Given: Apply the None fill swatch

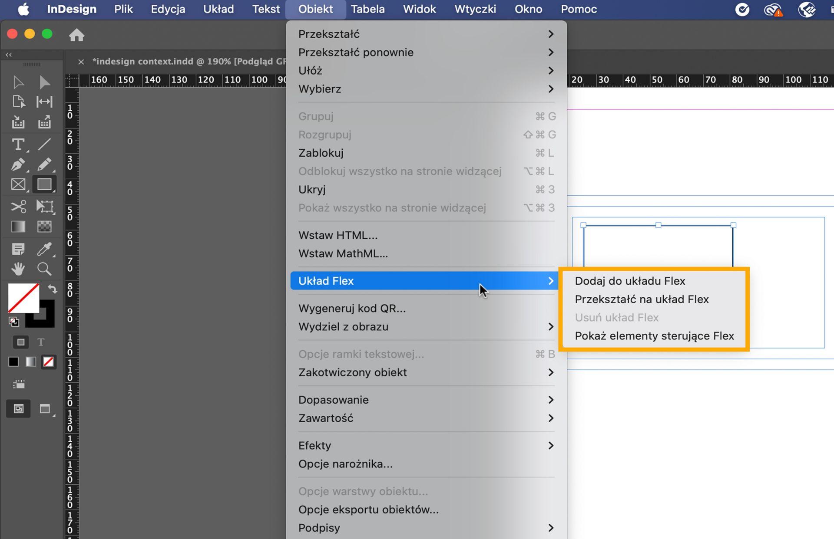Looking at the screenshot, I should [48, 362].
